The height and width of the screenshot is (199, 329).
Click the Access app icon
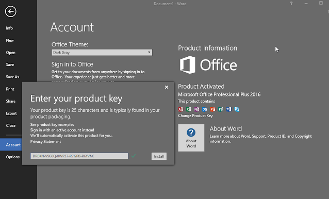pos(180,109)
